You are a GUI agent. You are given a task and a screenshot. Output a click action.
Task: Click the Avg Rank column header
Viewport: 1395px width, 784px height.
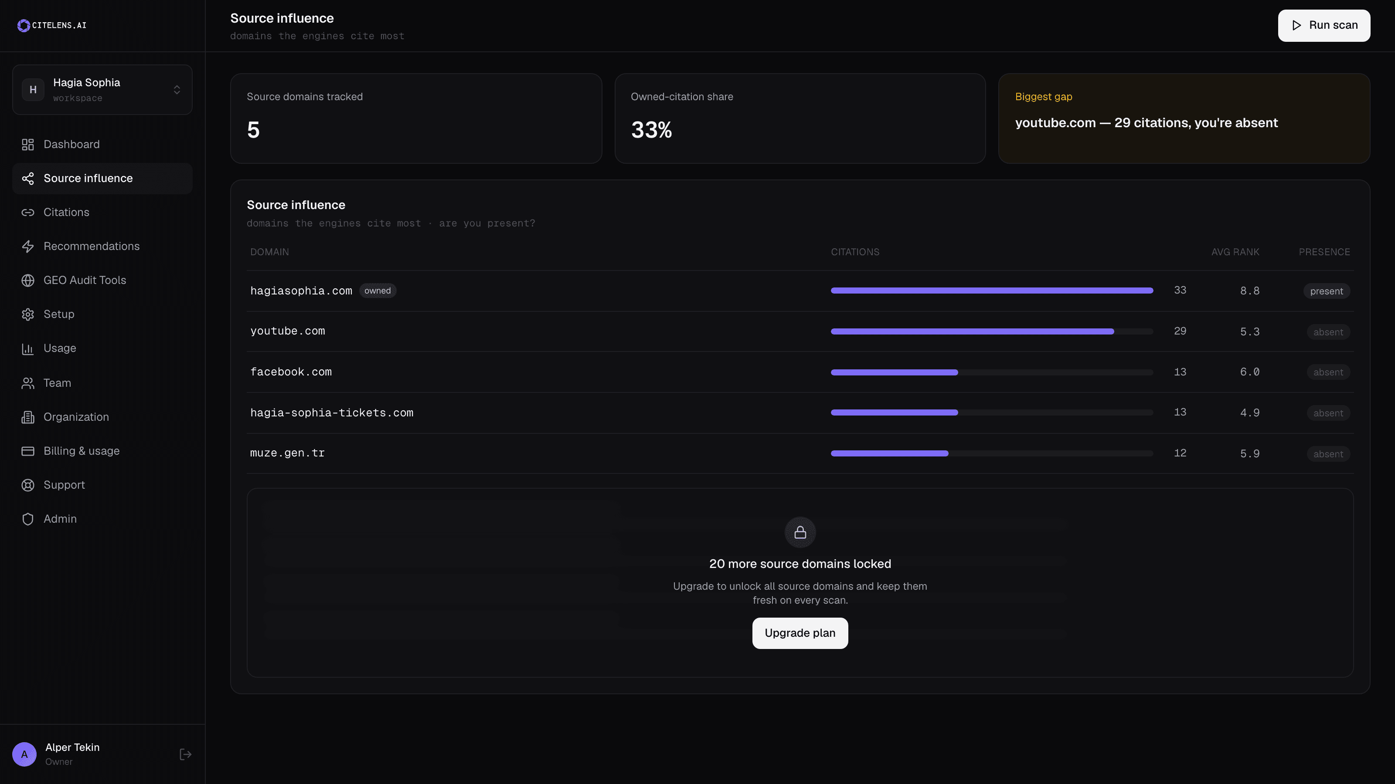(1235, 252)
